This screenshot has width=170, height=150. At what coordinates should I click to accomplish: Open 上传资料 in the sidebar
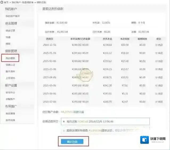coord(10,78)
